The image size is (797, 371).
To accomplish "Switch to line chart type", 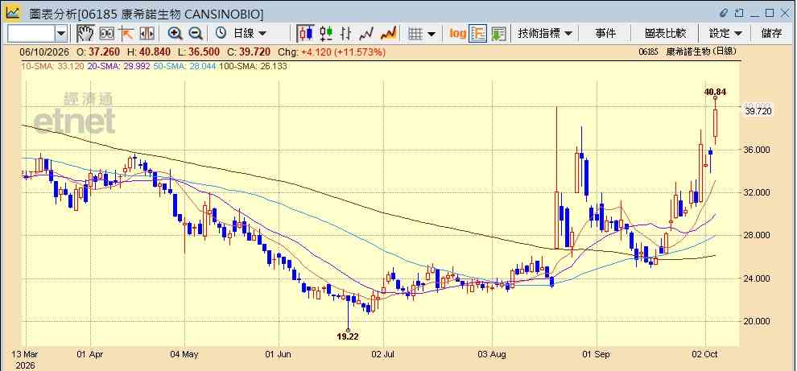I will point(366,34).
